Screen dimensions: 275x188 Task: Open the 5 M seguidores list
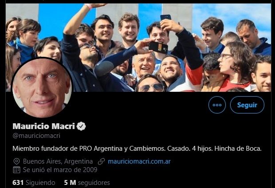[87, 183]
